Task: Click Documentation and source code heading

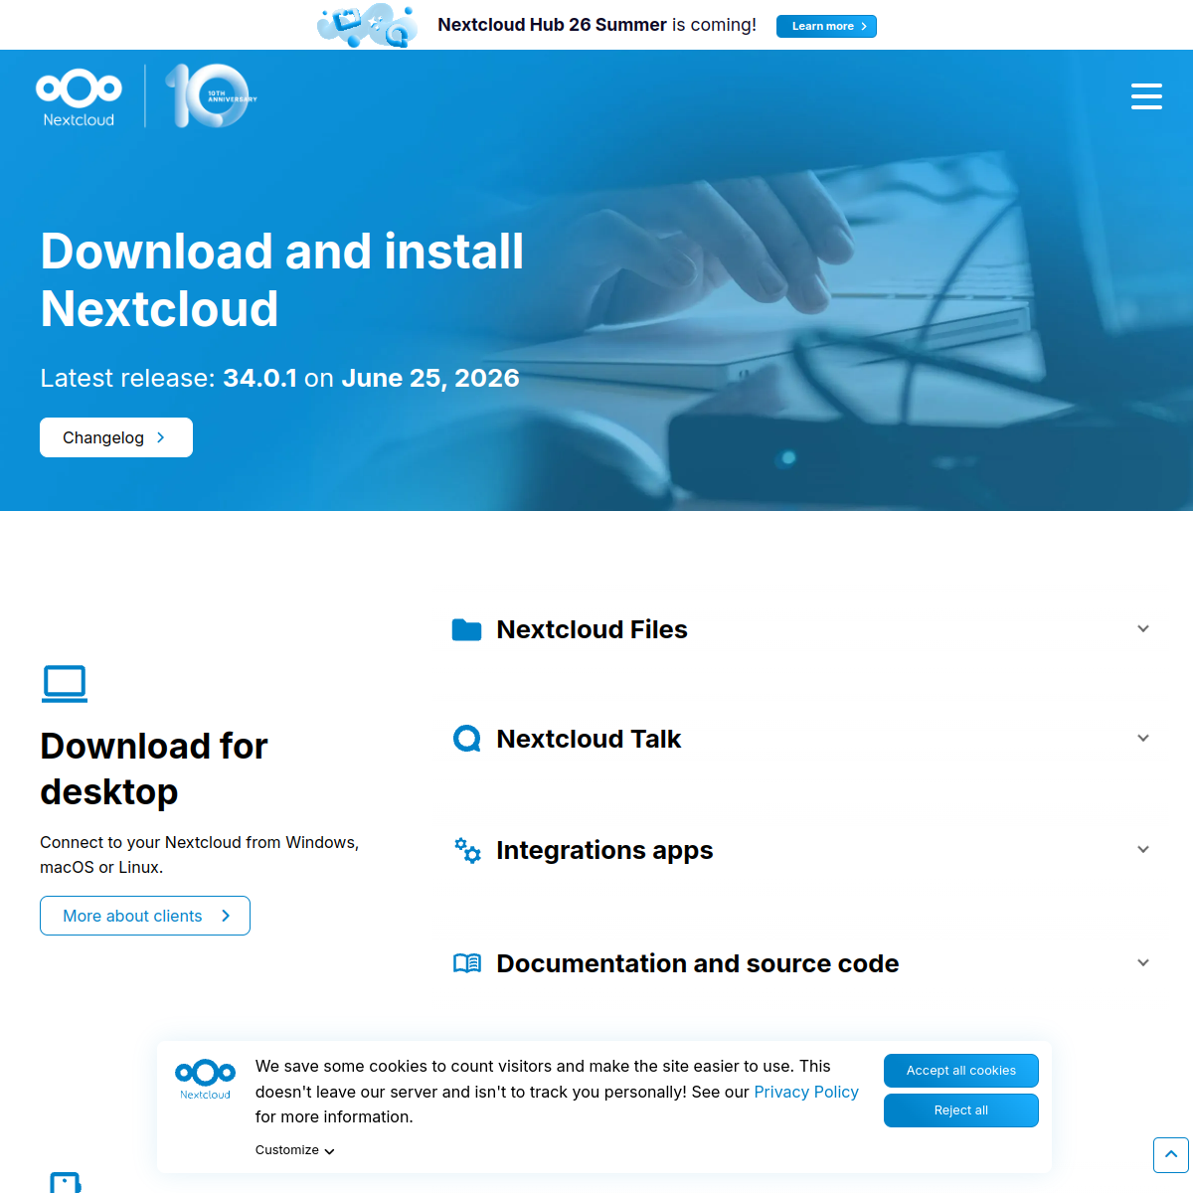Action: [x=697, y=963]
